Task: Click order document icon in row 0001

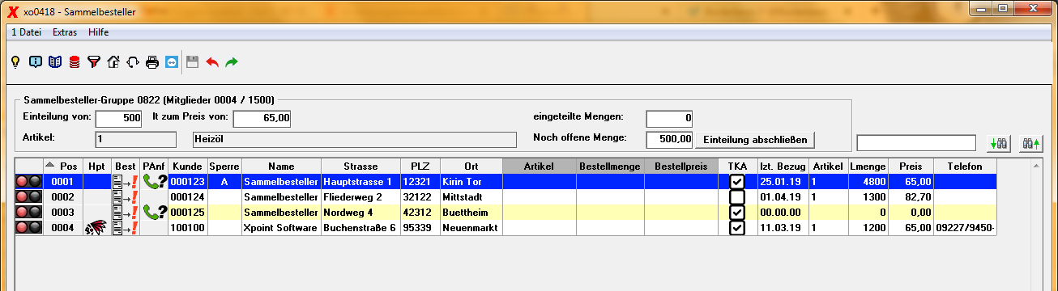Action: click(126, 182)
